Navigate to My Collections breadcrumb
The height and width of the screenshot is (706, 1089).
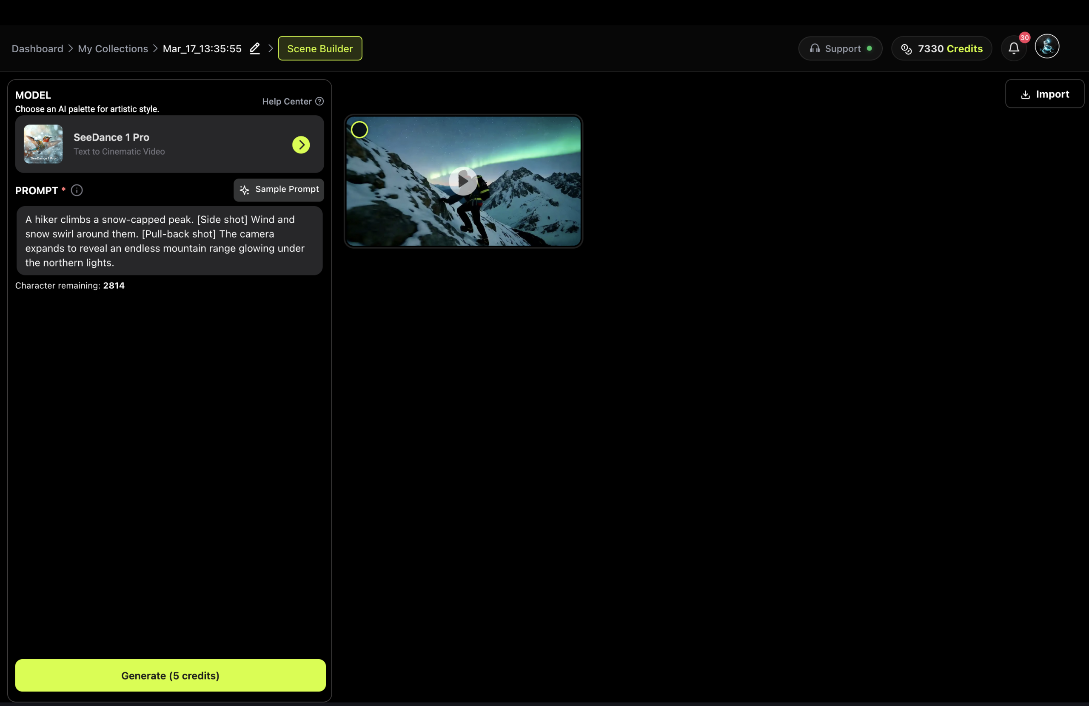(x=113, y=48)
